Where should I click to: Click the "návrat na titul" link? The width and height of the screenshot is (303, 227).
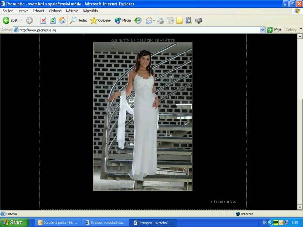click(224, 201)
